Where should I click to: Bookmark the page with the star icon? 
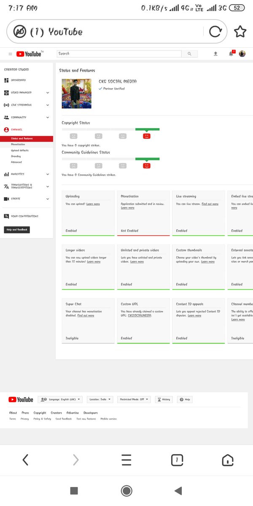coord(240,32)
